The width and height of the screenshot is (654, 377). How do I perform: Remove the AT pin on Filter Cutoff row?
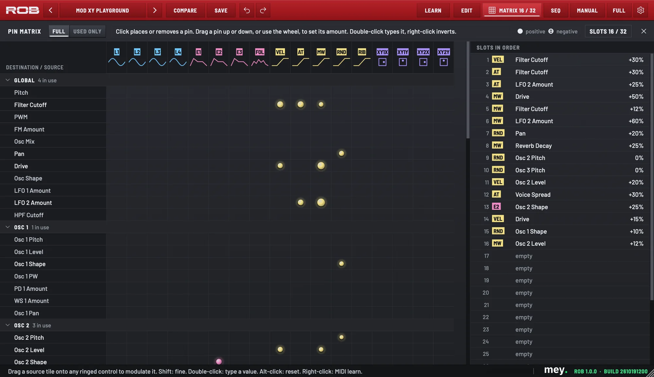[301, 105]
